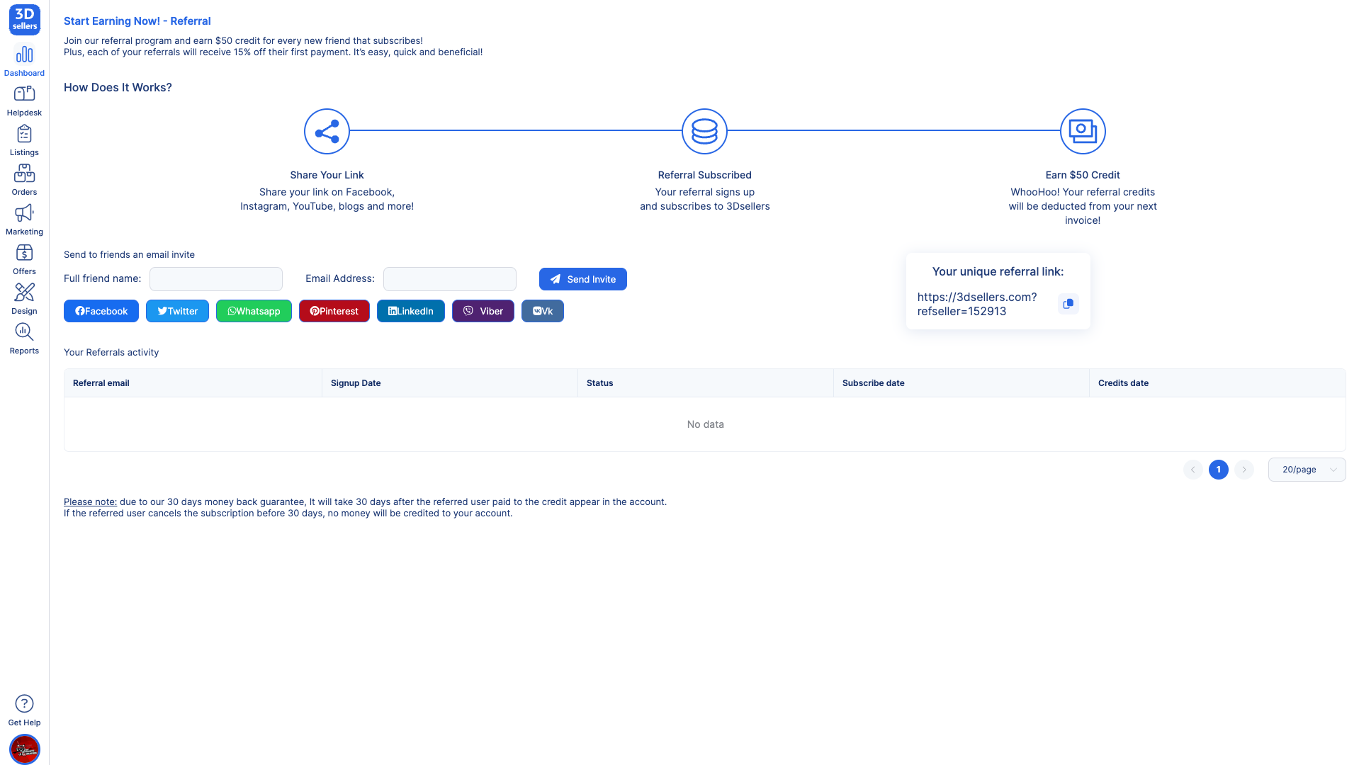Viewport: 1359px width, 765px height.
Task: Select the Offers sidebar icon
Action: point(24,258)
